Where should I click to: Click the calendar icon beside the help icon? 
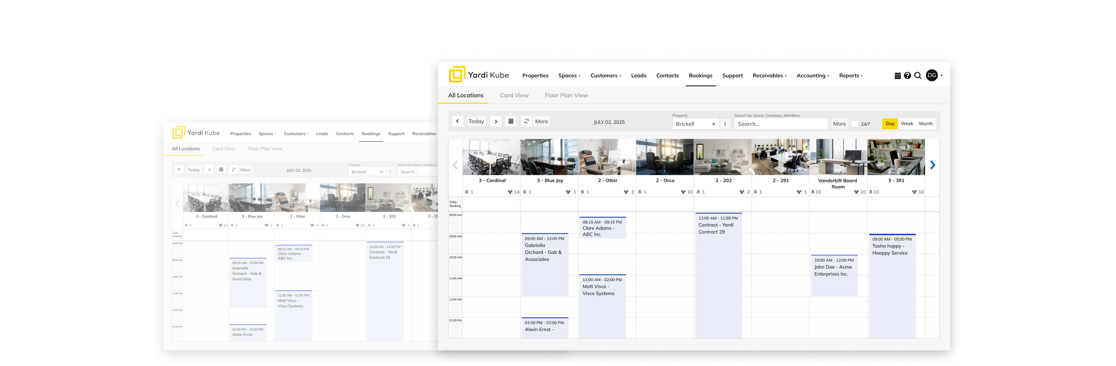click(x=898, y=76)
